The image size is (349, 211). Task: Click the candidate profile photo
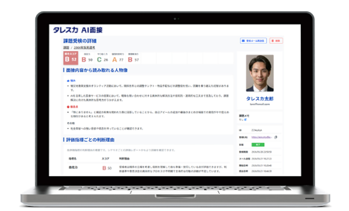(260, 73)
